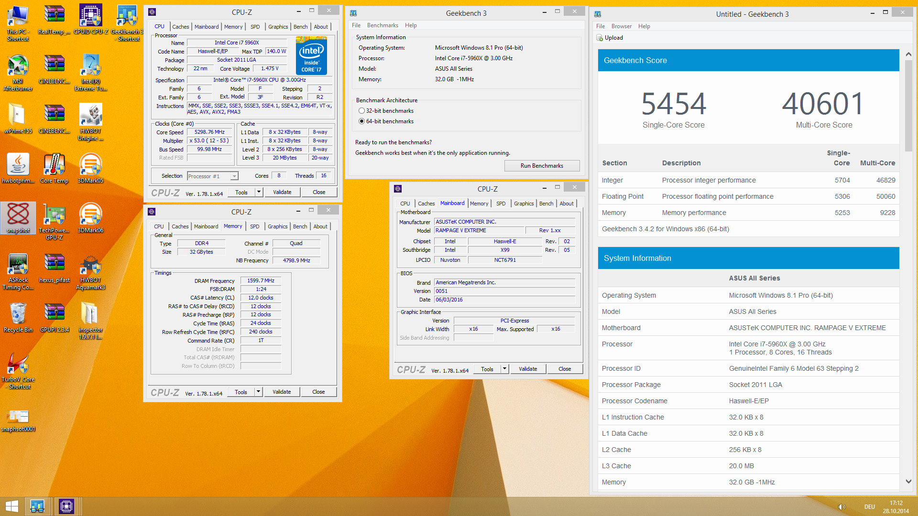Open Browser menu in Geekbench results window
This screenshot has height=516, width=918.
pyautogui.click(x=621, y=26)
